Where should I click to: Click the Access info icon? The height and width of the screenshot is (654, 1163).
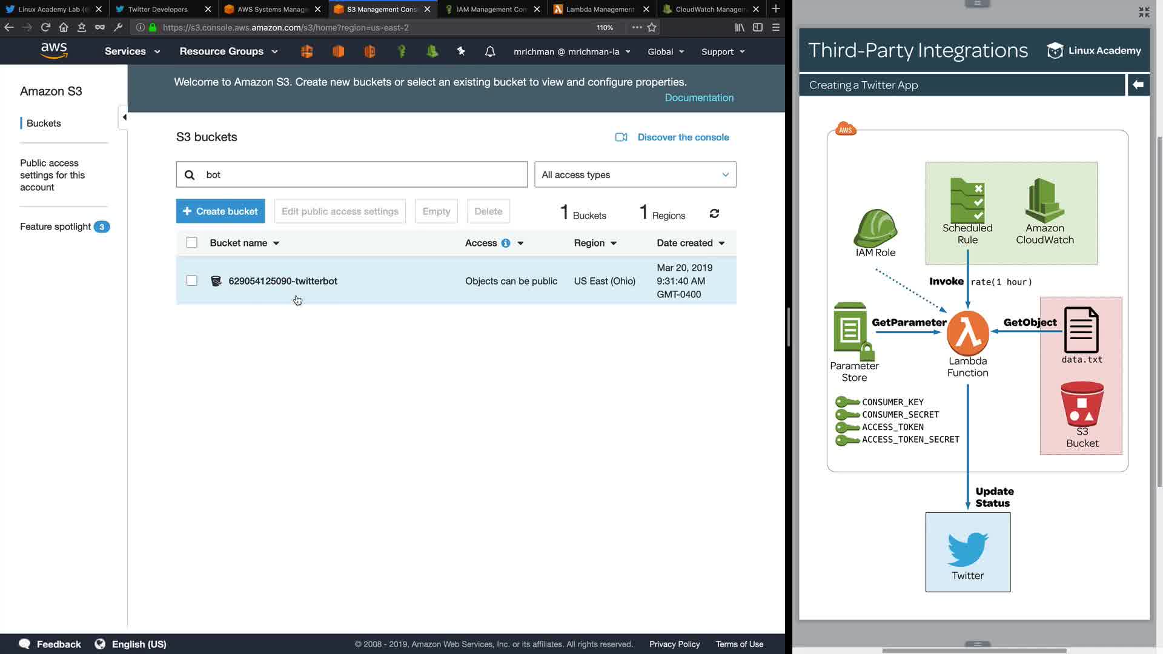pyautogui.click(x=505, y=243)
